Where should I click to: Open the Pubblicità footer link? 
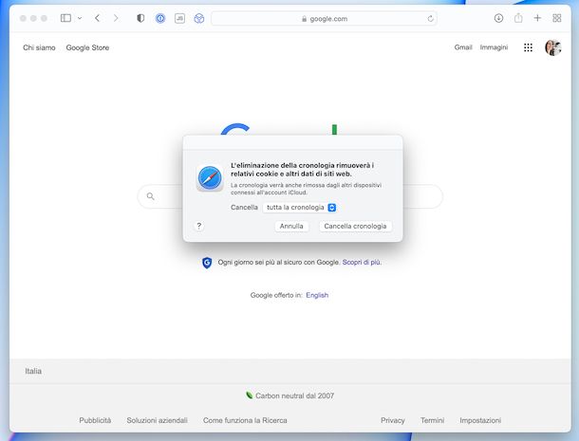pos(95,420)
